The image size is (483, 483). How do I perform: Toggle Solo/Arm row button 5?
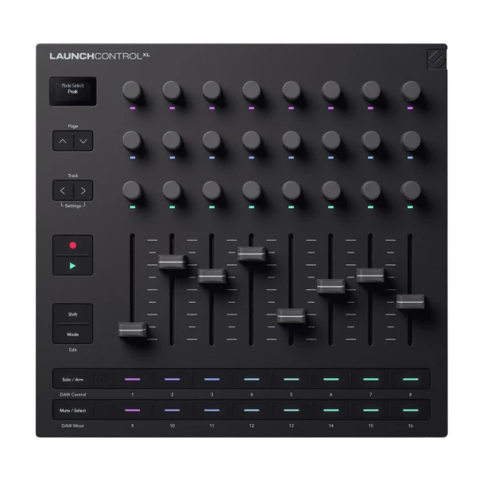pos(292,380)
